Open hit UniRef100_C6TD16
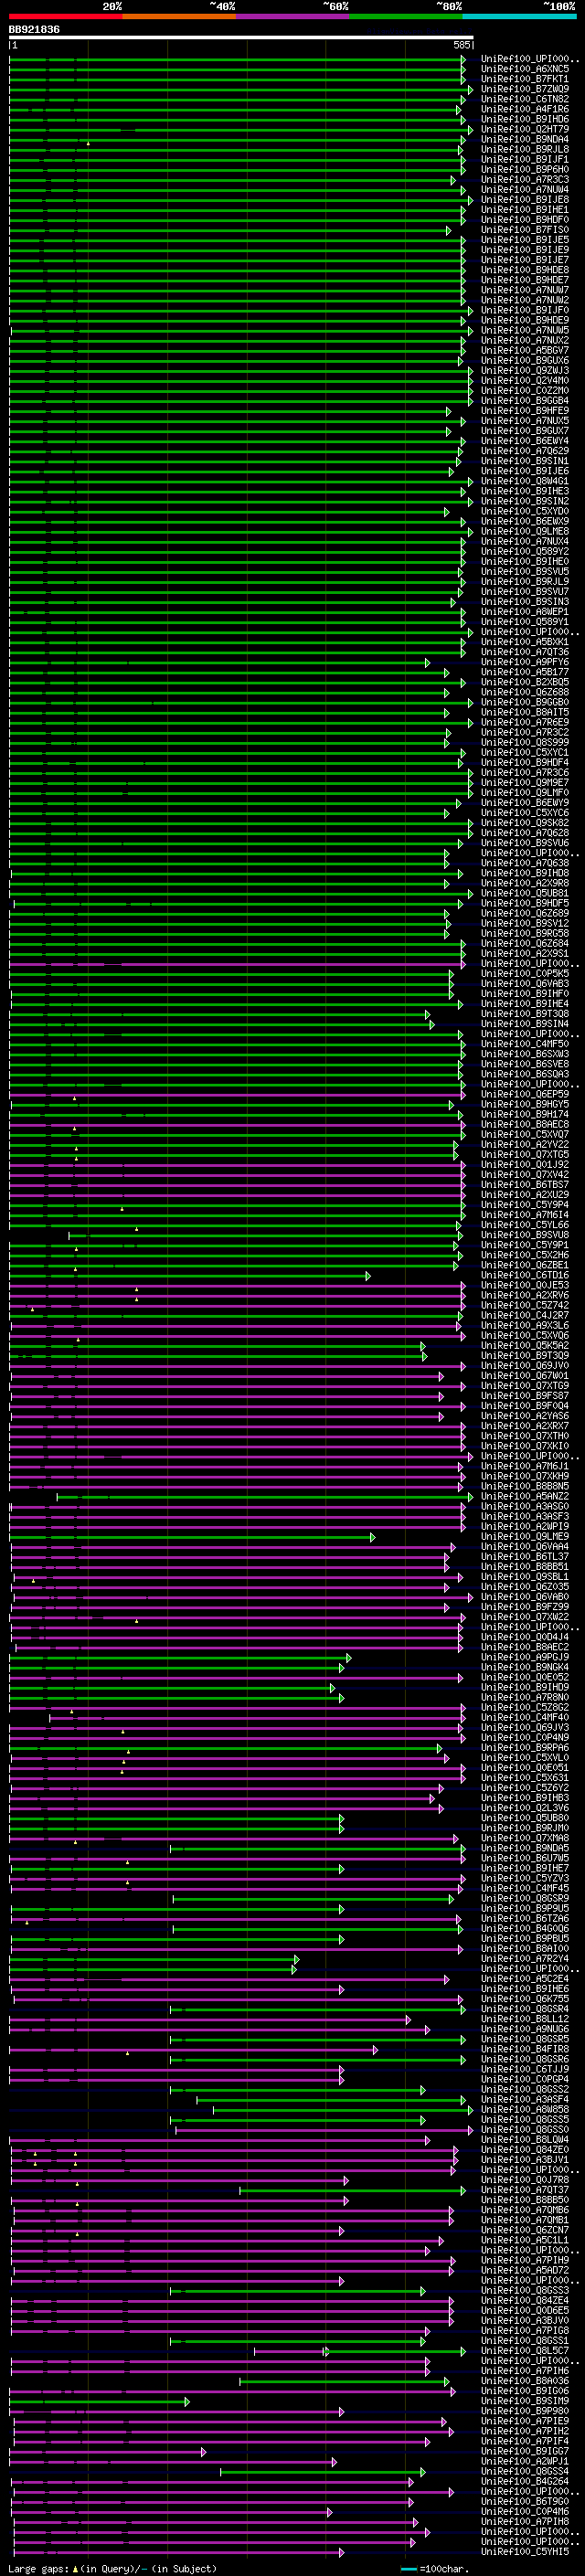Viewport: 585px width, 2576px height. 525,1275
